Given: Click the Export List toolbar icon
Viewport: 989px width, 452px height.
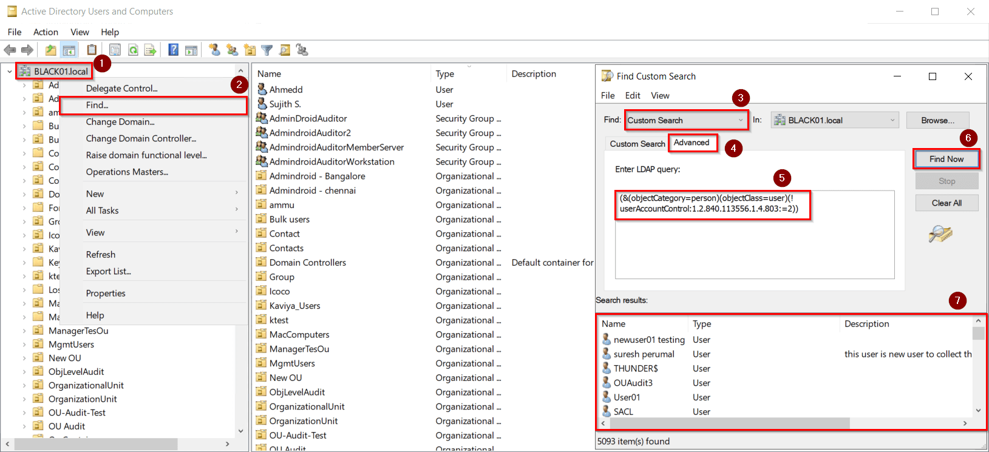Looking at the screenshot, I should [x=150, y=50].
